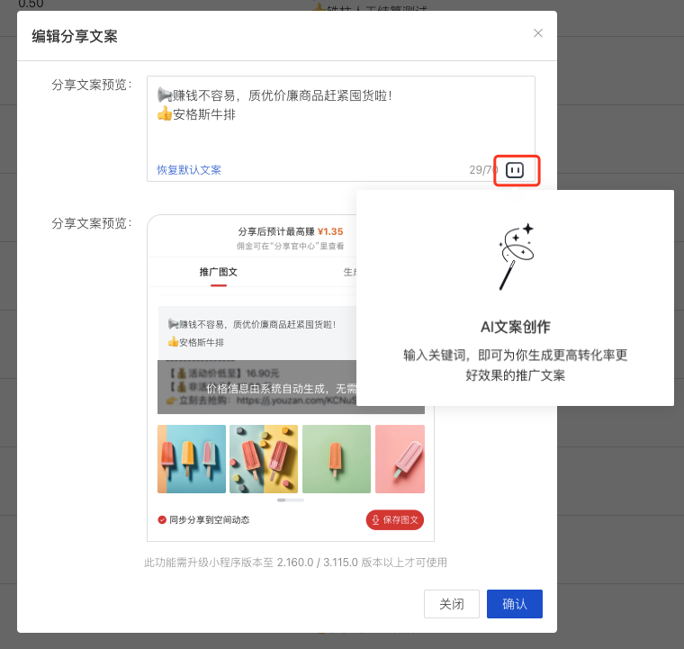Click 佣金可在分享官中心里查看 hint text
684x649 pixels.
coord(290,246)
